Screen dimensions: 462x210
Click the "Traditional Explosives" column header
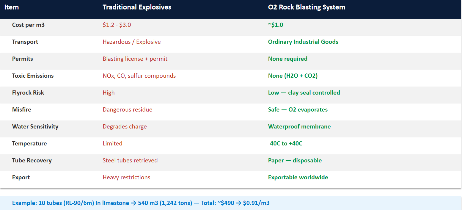click(x=137, y=7)
